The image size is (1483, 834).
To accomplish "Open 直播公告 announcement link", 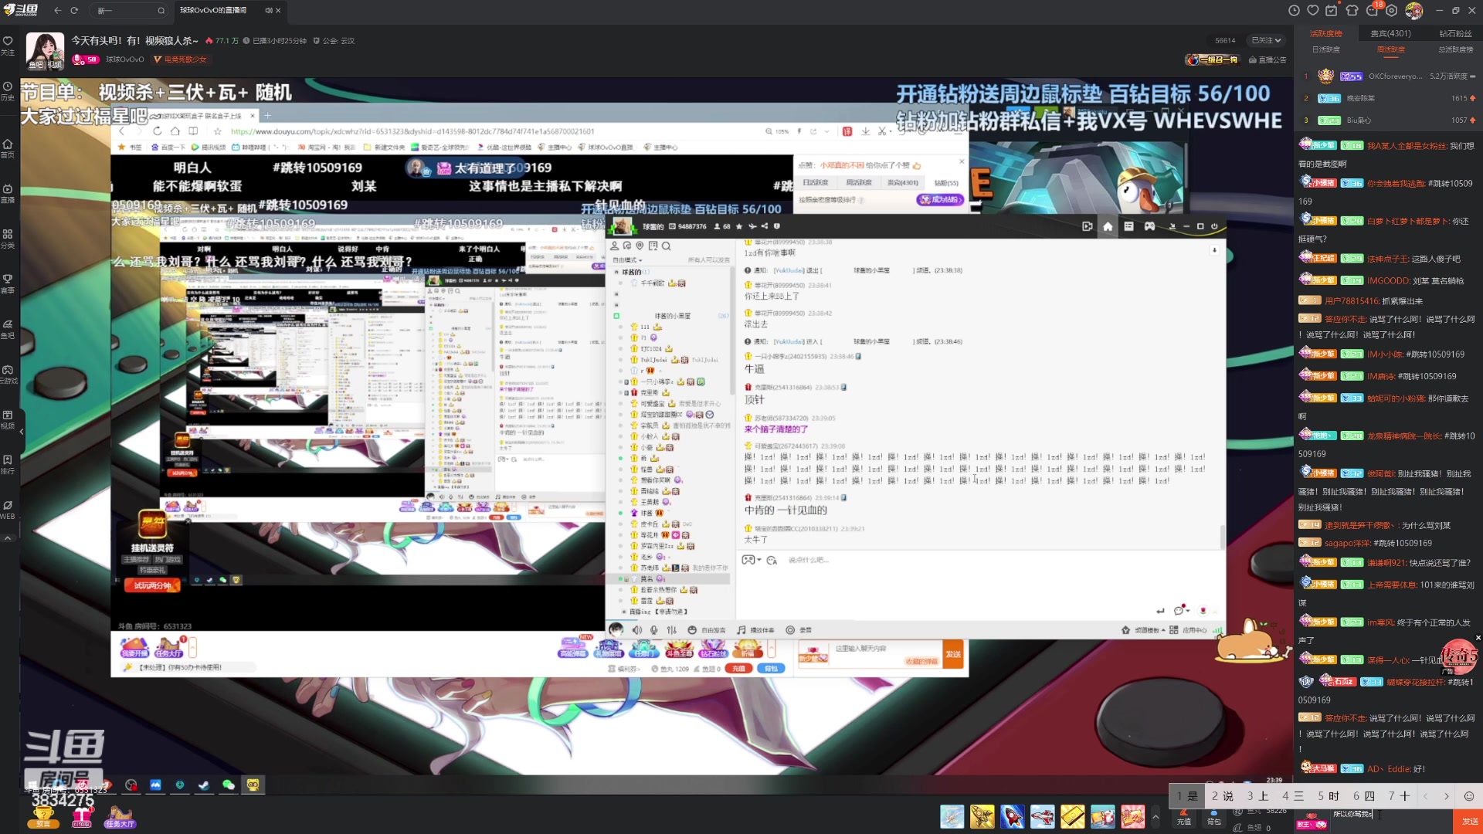I will 1268,59.
